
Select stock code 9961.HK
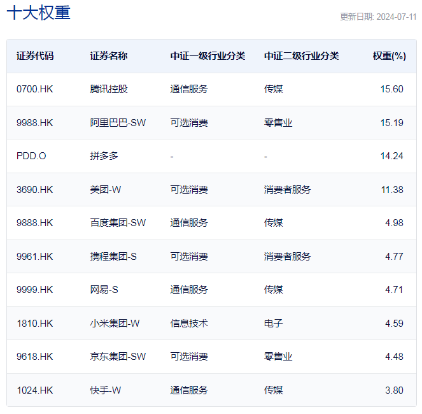pos(35,257)
